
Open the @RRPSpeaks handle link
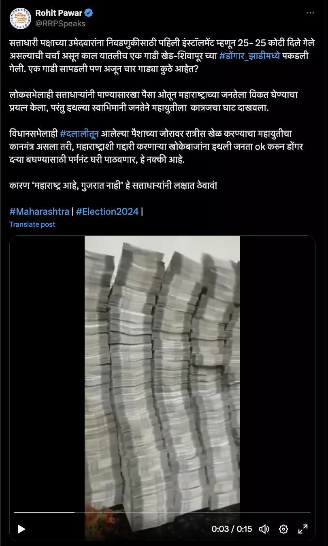pos(60,23)
